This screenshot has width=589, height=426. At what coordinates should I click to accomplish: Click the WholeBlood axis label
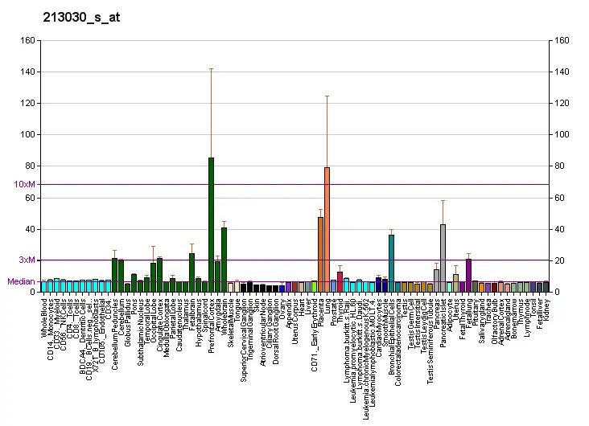pos(44,316)
